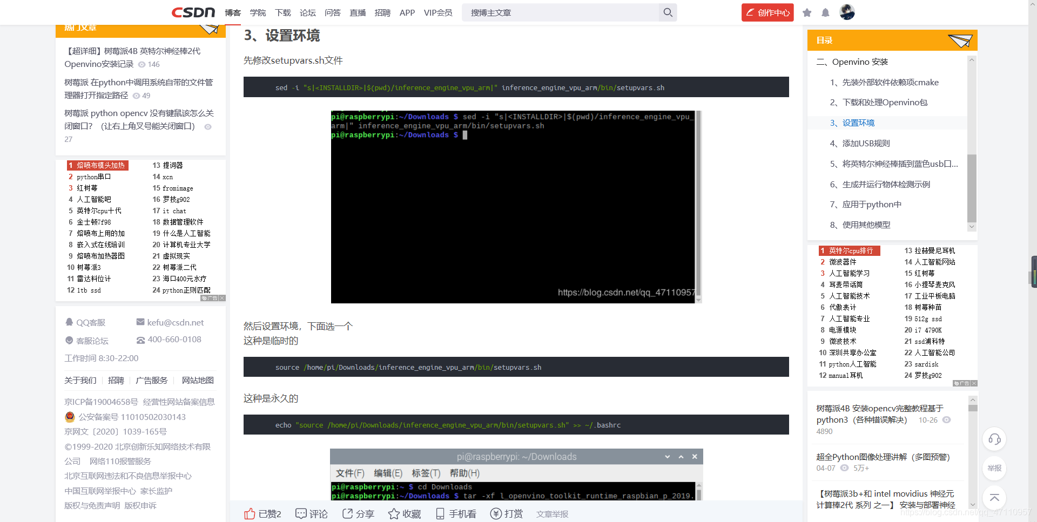
Task: Click ad keyword 熔喷布模头加热
Action: coord(97,165)
